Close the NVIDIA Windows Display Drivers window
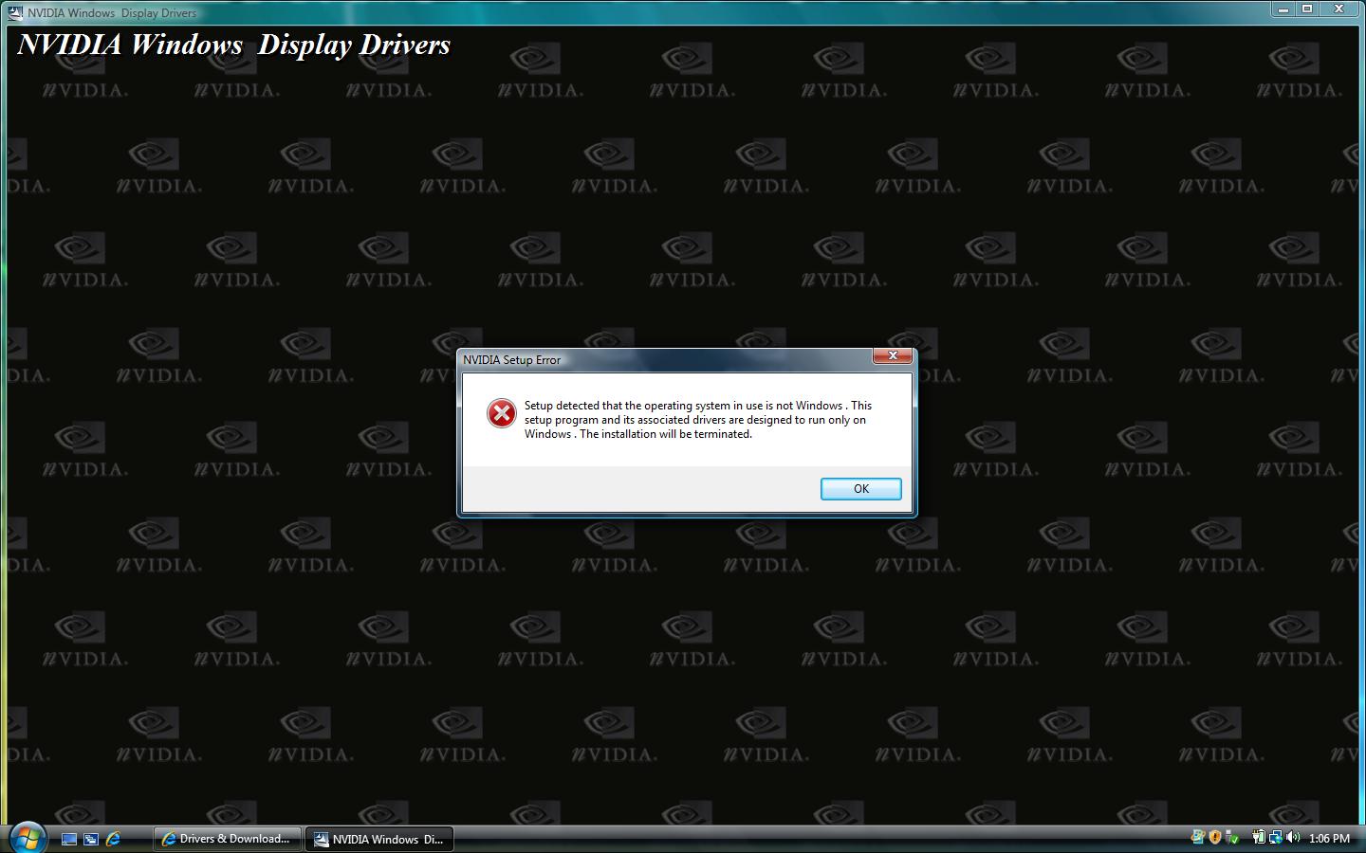 (x=1339, y=9)
